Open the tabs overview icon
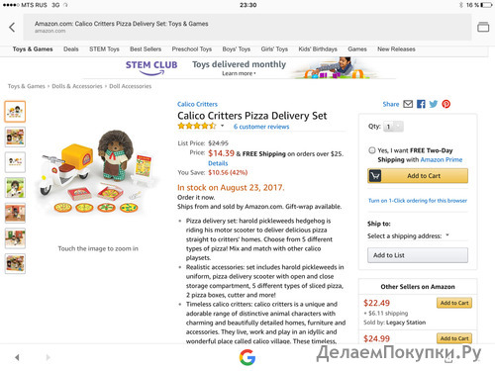This screenshot has height=371, width=495. tap(483, 27)
